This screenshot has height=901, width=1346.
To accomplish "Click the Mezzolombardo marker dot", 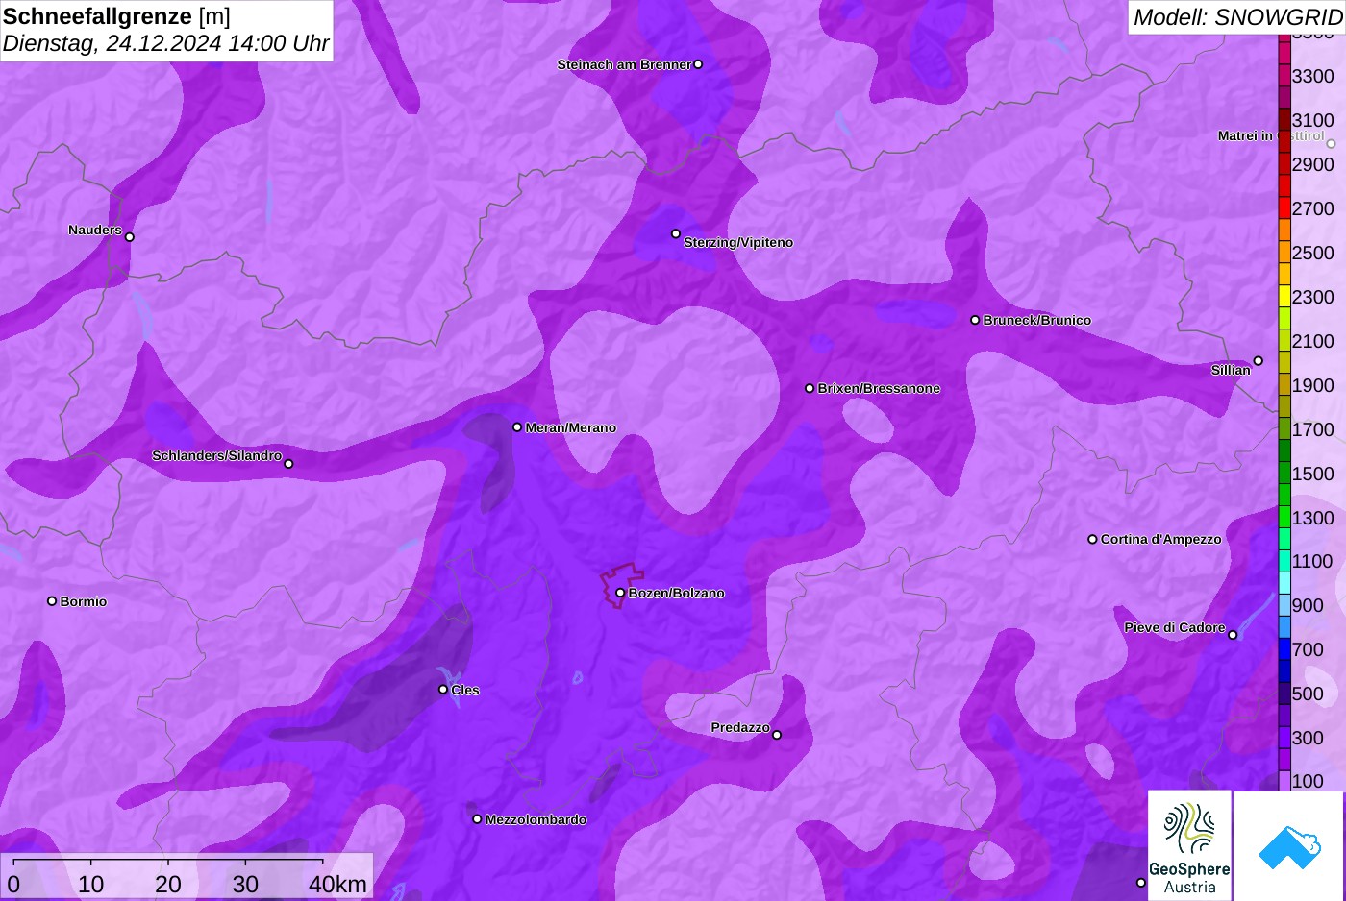I will (477, 819).
